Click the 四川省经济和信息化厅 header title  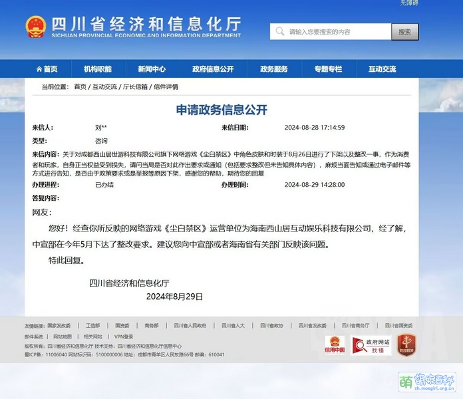pyautogui.click(x=146, y=24)
